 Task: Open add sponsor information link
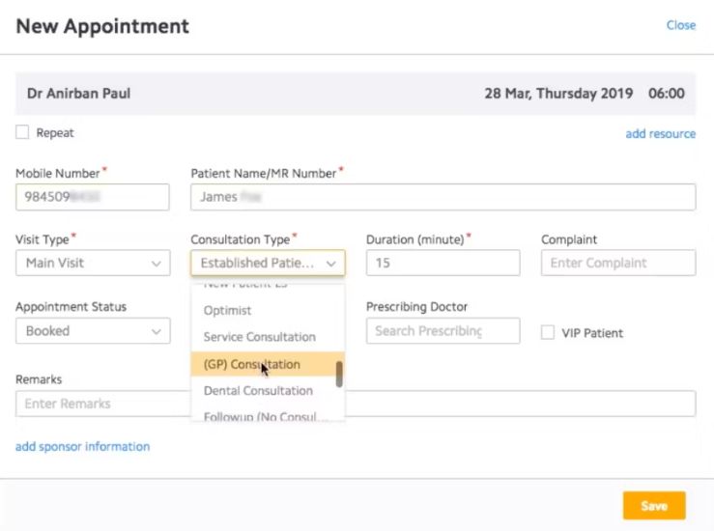tap(82, 447)
